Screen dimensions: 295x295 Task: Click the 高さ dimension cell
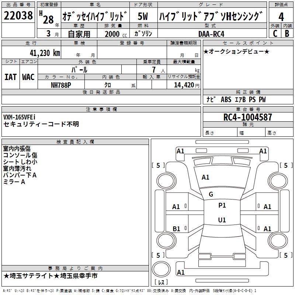pyautogui.click(x=280, y=132)
